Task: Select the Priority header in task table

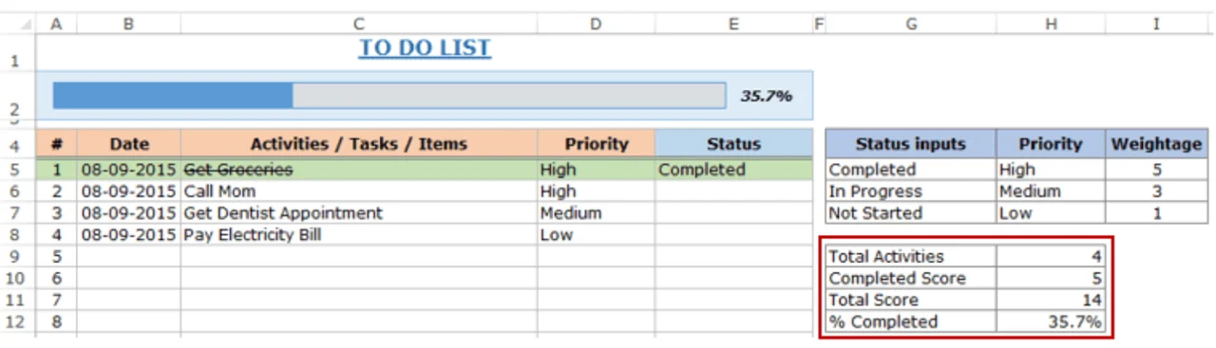Action: pos(596,144)
